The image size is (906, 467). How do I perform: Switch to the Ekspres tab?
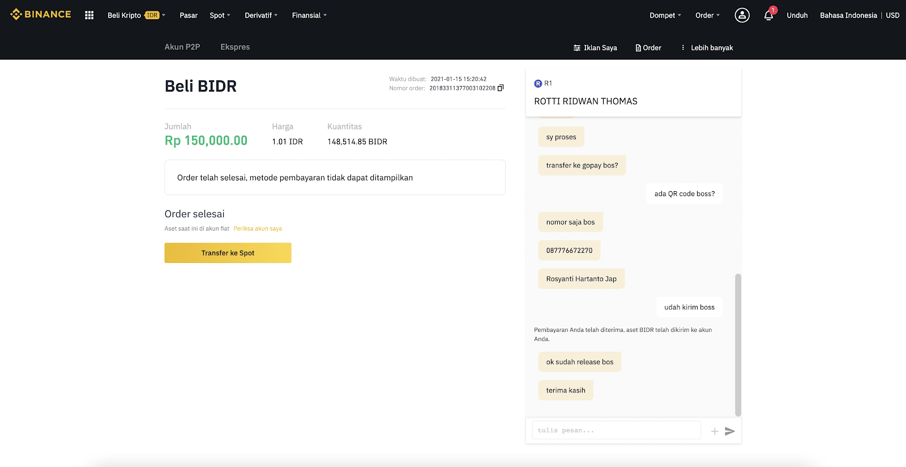pos(235,47)
